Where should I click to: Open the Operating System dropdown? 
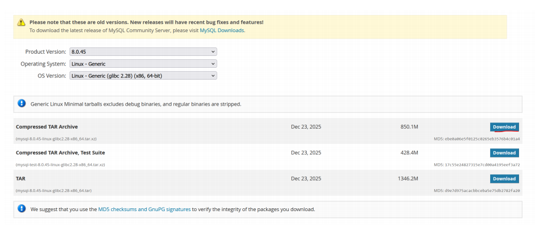[143, 64]
